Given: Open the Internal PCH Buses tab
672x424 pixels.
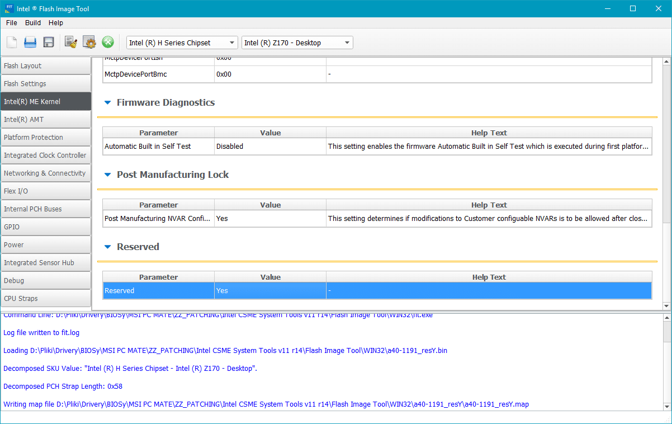Looking at the screenshot, I should [46, 209].
